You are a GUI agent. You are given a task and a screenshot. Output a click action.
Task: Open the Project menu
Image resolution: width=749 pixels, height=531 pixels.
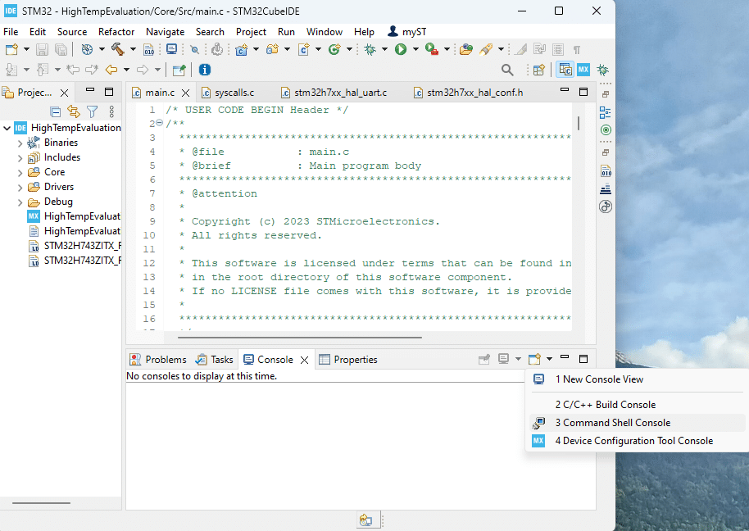[x=251, y=31]
